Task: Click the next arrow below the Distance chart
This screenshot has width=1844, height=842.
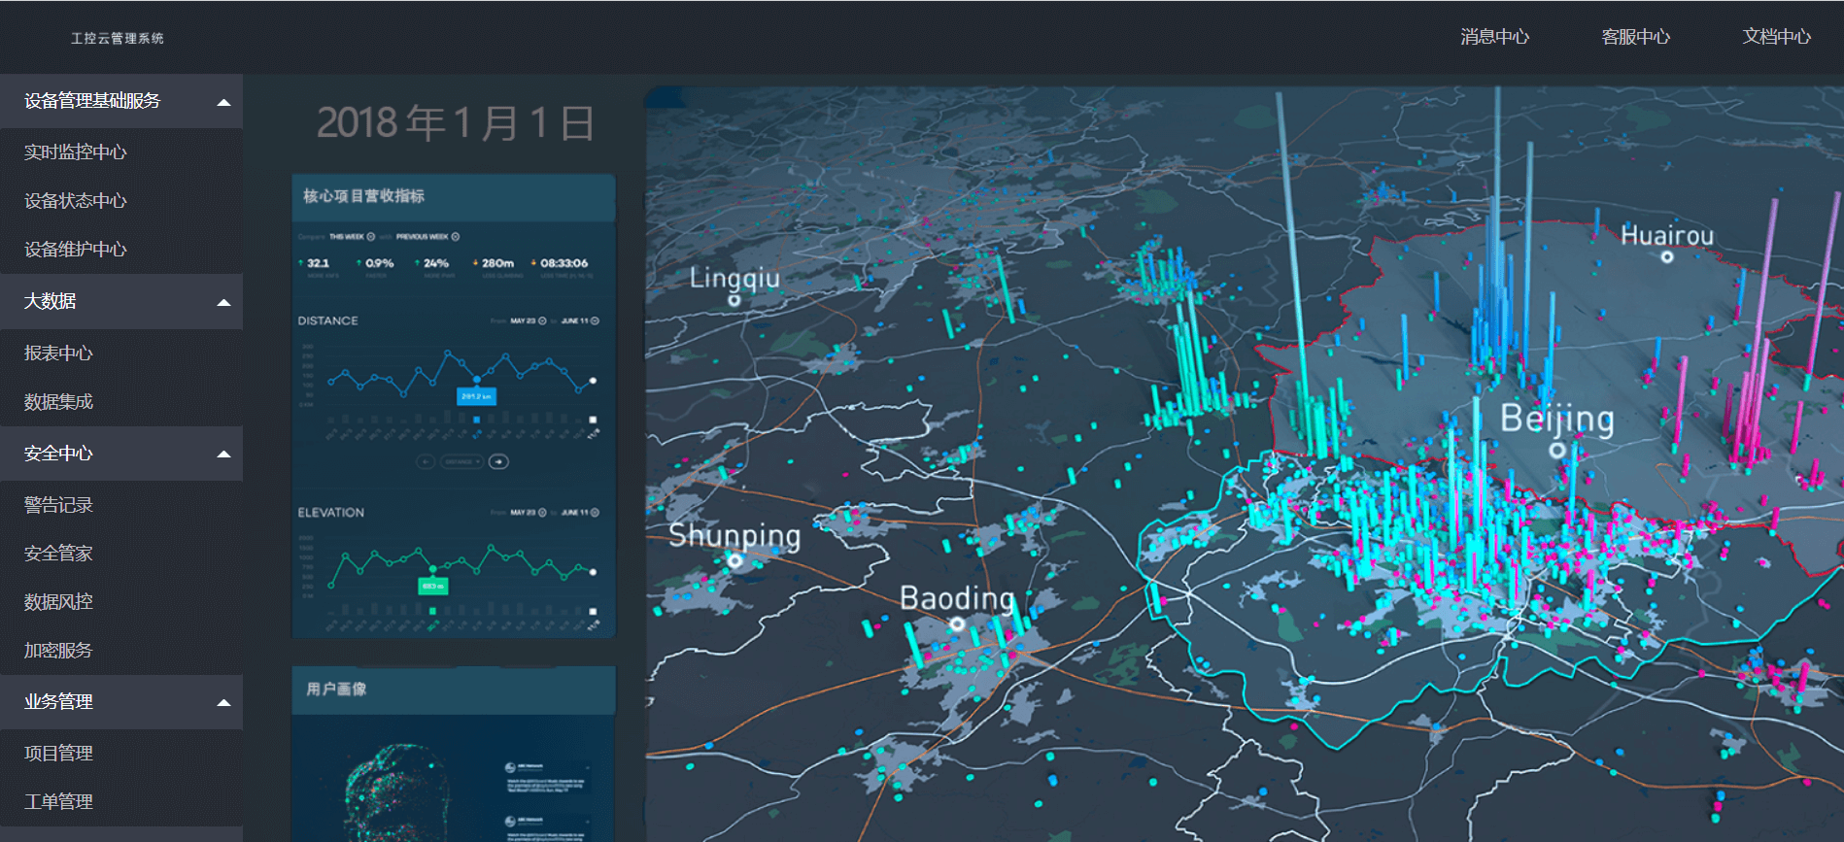Action: pos(498,461)
